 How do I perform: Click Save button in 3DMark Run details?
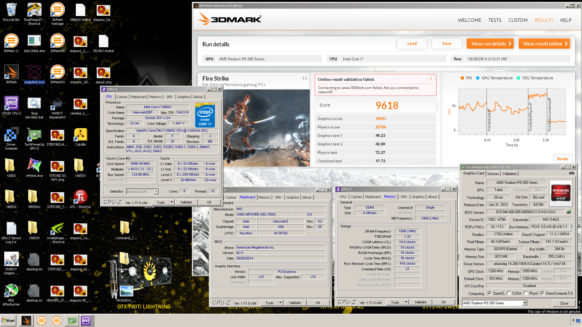[x=447, y=44]
